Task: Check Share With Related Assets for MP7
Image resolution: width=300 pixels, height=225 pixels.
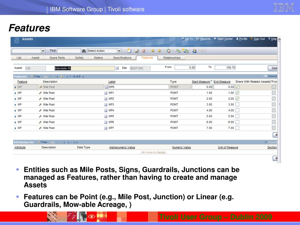Action: click(x=237, y=128)
